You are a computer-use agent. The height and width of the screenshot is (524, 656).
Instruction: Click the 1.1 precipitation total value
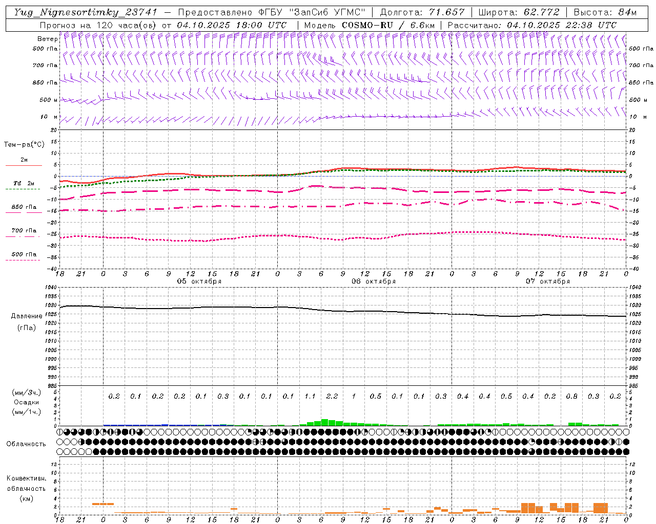tap(310, 397)
